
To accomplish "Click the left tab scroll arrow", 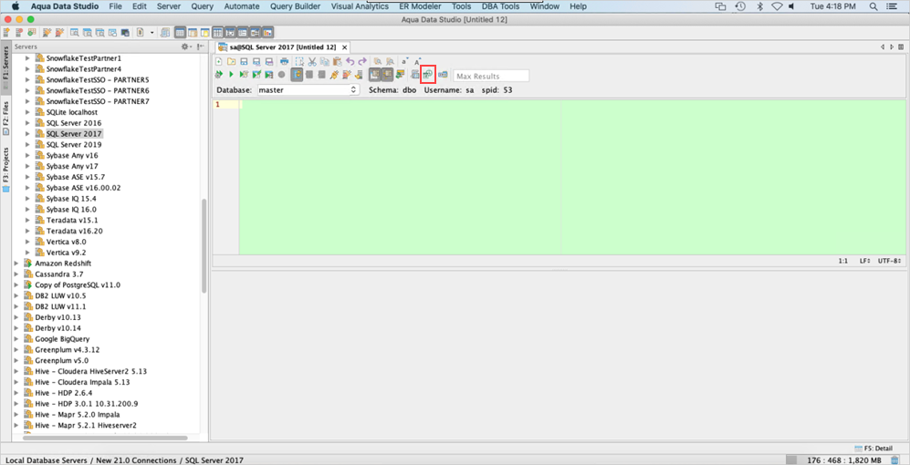I will [882, 47].
